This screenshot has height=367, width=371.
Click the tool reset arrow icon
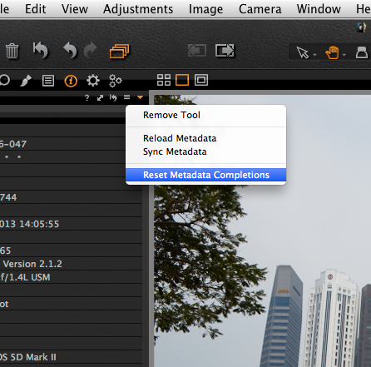tap(113, 97)
